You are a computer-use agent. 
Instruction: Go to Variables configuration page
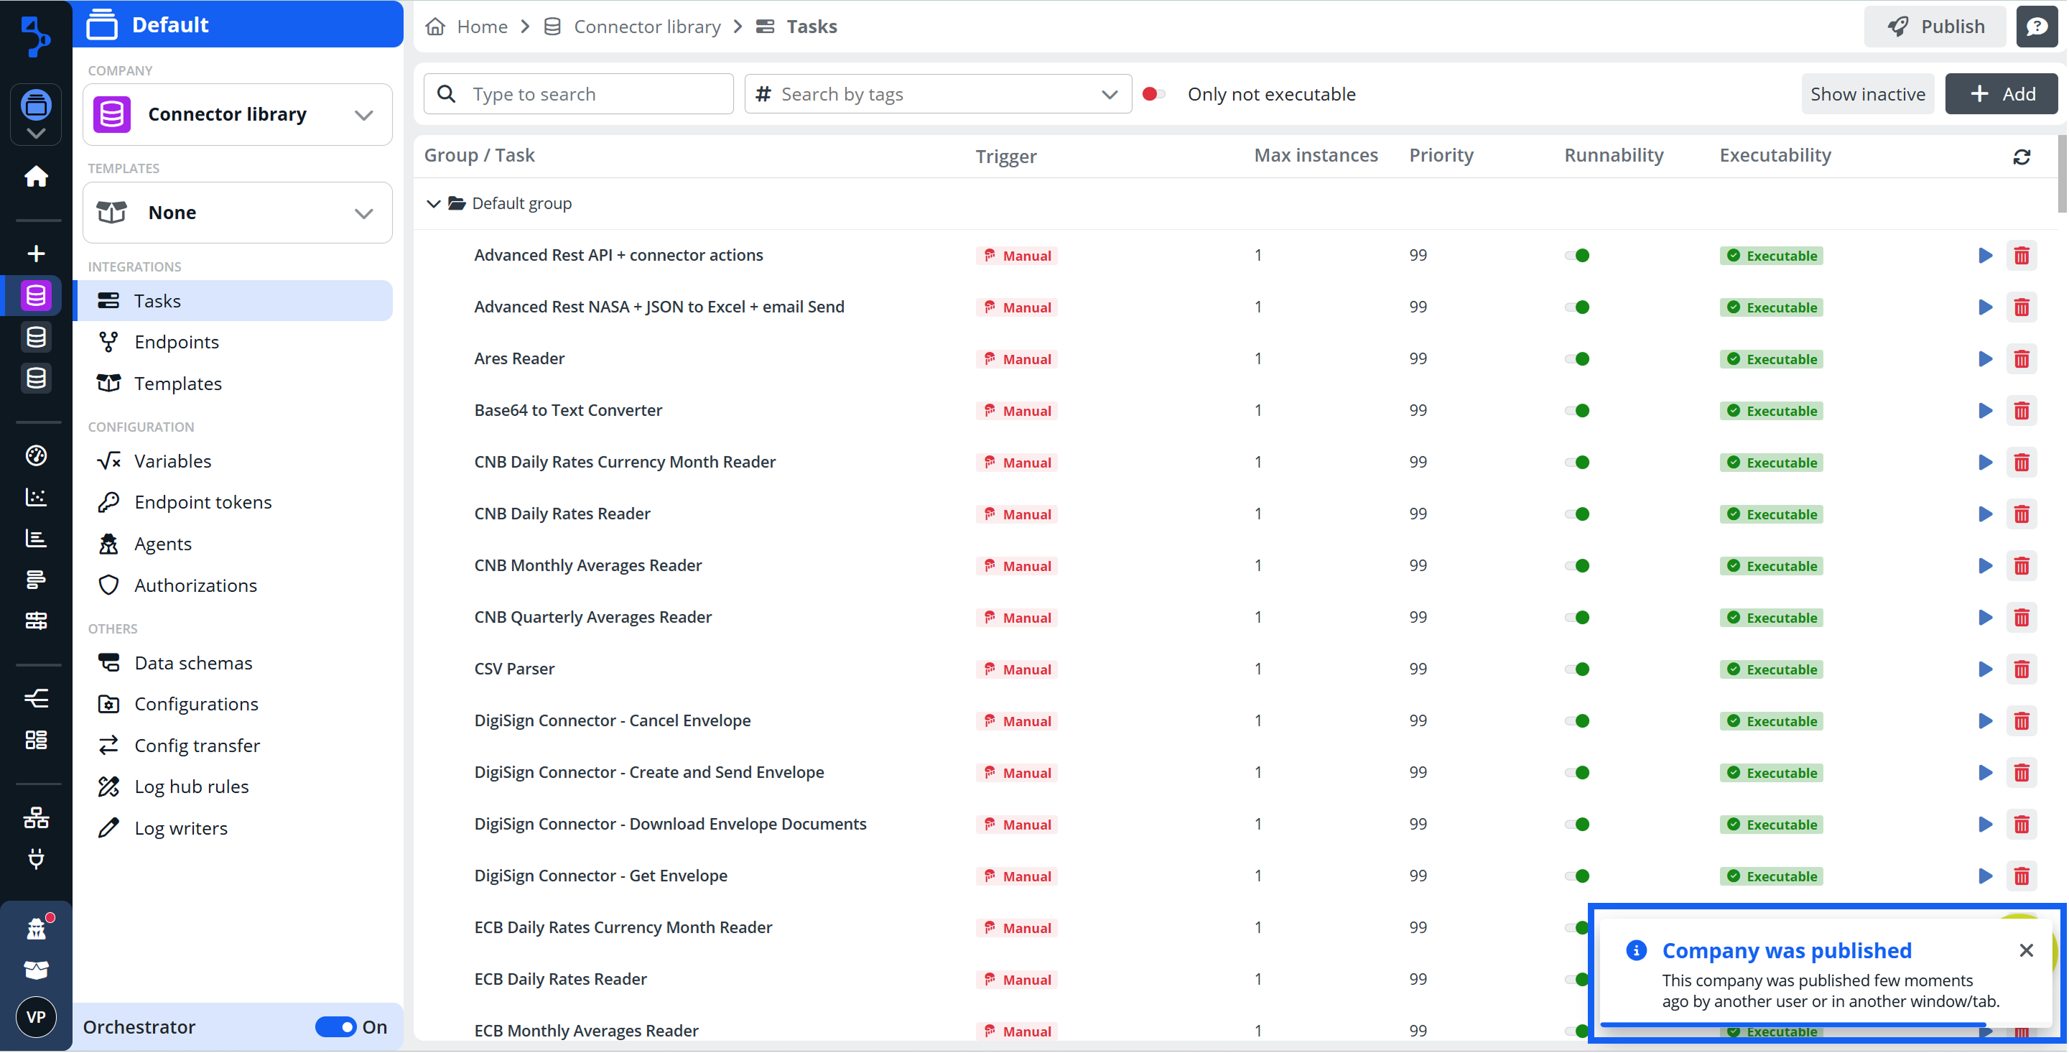[x=172, y=461]
